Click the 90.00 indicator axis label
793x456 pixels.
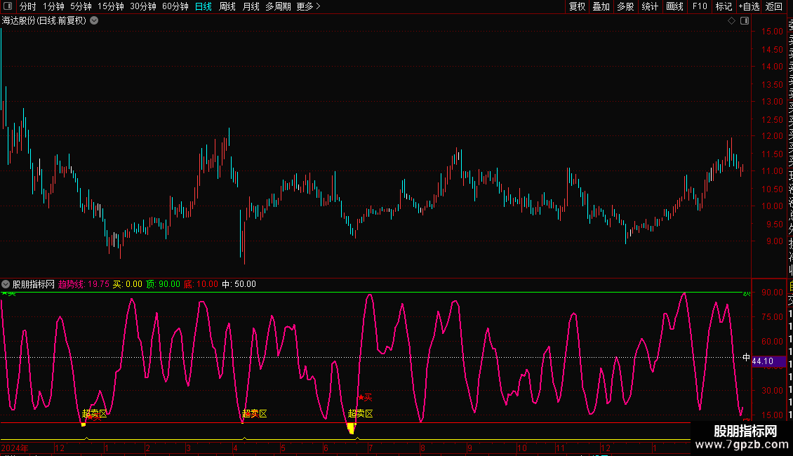coord(772,293)
